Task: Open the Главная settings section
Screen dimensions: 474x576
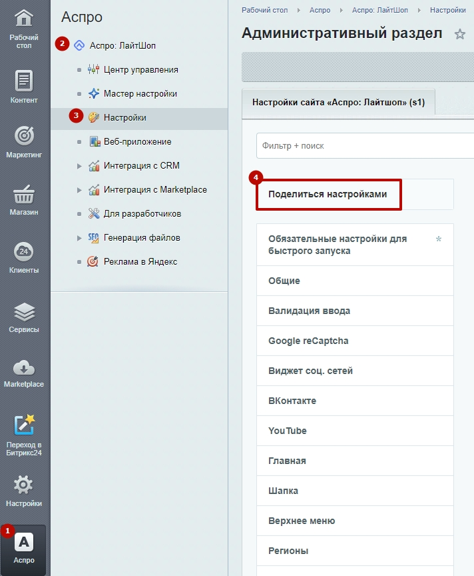Action: point(355,461)
